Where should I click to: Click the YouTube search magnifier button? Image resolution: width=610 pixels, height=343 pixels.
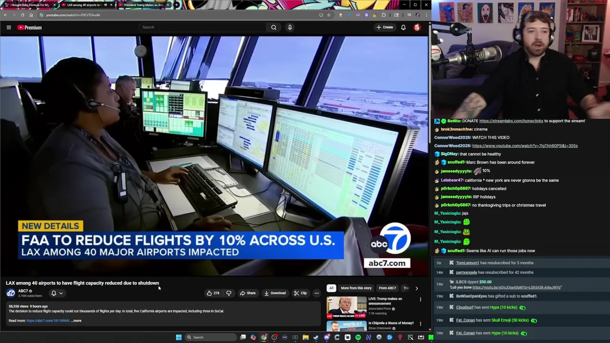tap(274, 27)
